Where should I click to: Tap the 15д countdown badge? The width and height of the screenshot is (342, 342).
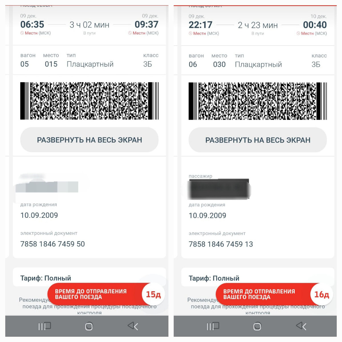pos(153,294)
